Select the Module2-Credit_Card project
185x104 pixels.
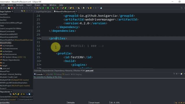(9, 77)
